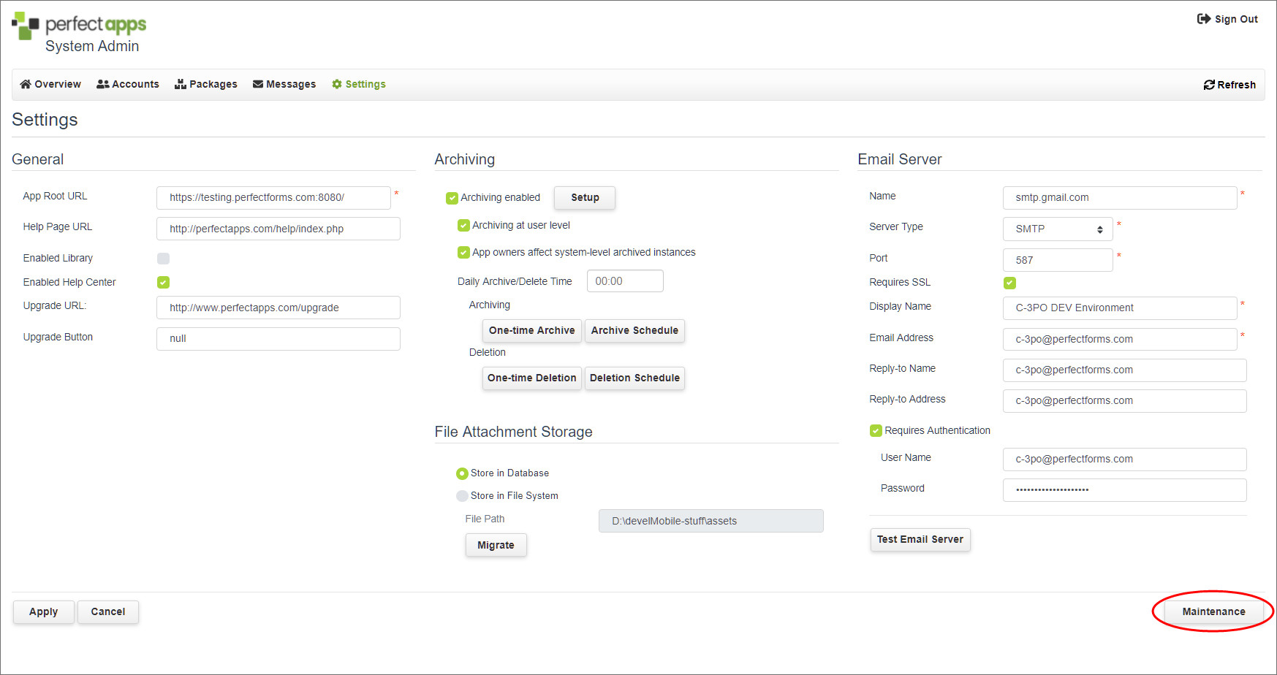Toggle Archiving at user level checkbox
The height and width of the screenshot is (675, 1277).
[x=463, y=226]
